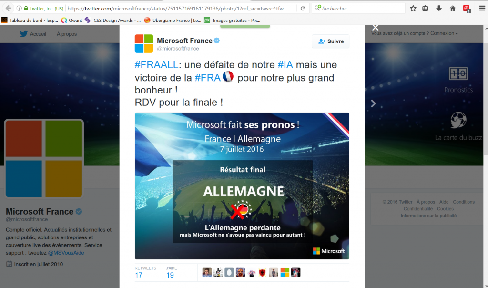This screenshot has height=288, width=488.
Task: Open the À propos menu item
Action: coord(67,34)
